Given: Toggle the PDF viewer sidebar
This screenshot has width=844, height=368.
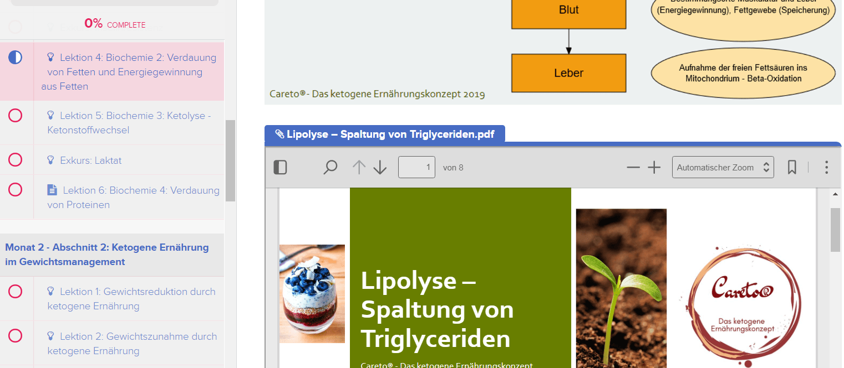Looking at the screenshot, I should click(x=281, y=167).
